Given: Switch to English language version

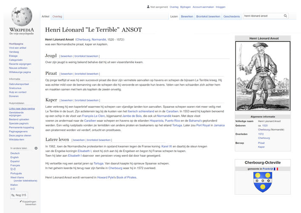Looking at the screenshot, I should 14,157.
